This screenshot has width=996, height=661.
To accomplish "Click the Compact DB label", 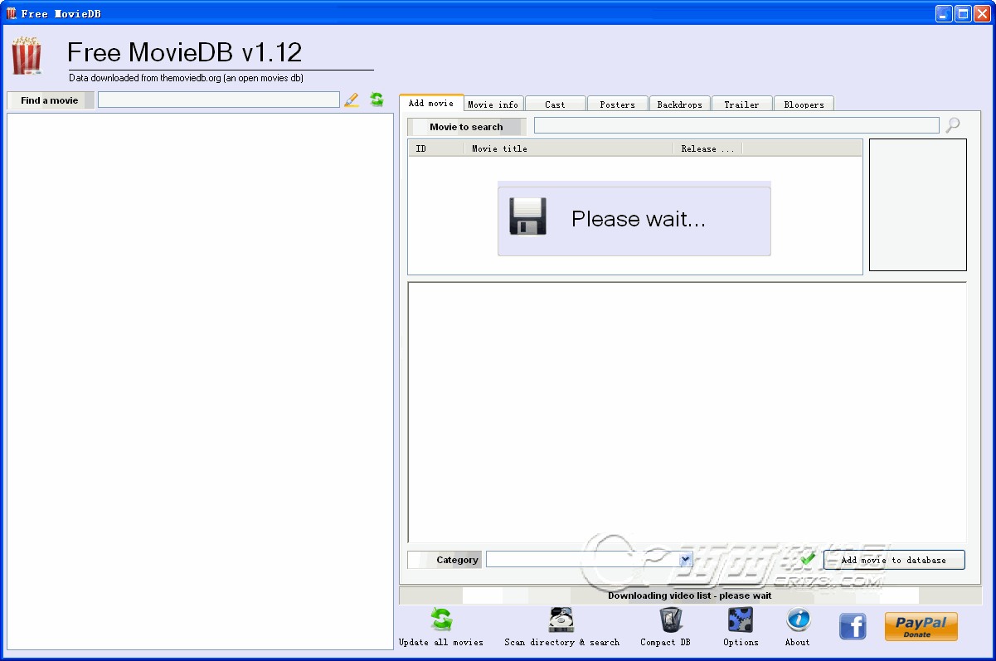I will pyautogui.click(x=665, y=642).
